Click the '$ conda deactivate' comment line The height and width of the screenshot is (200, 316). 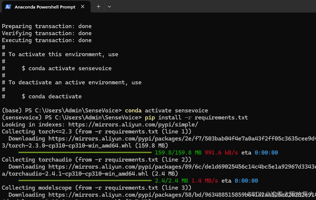[52, 96]
